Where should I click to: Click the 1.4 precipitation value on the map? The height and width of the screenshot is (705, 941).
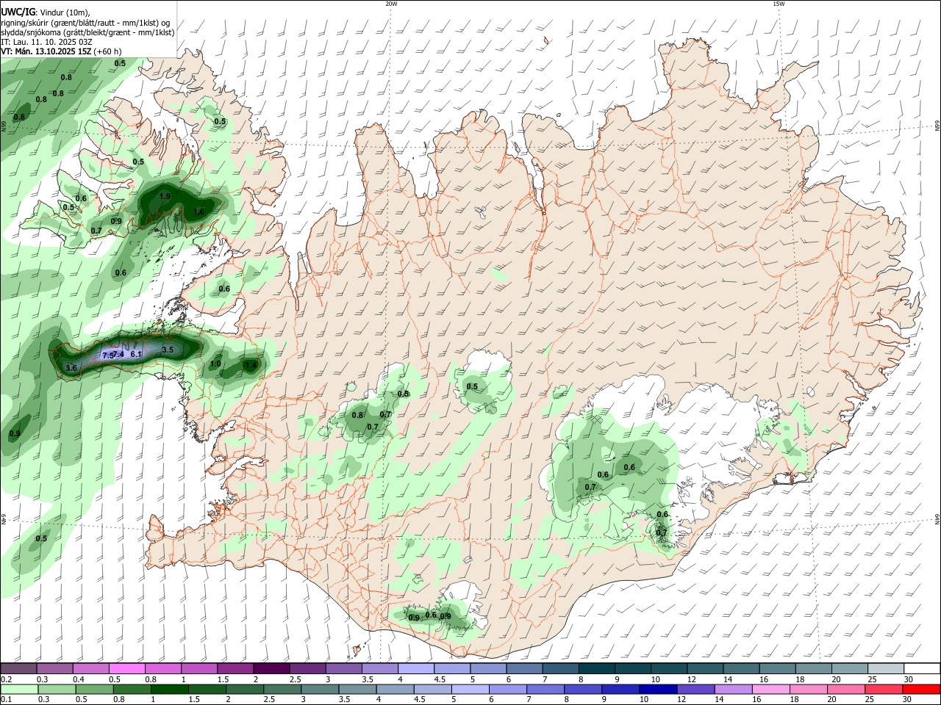coord(251,365)
